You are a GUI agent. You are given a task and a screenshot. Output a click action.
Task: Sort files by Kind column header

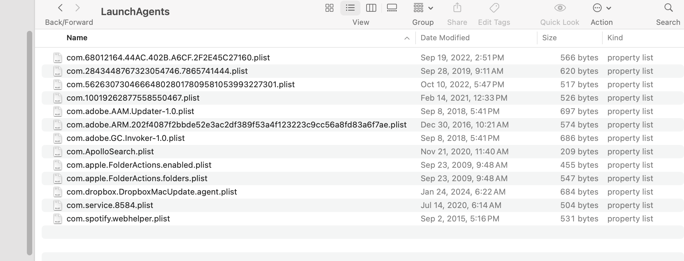(615, 38)
